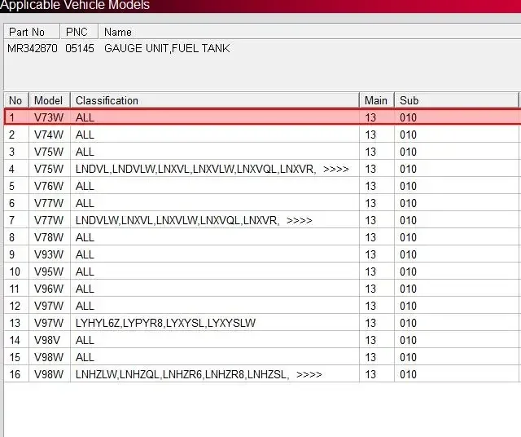Select row 2 with model V74W
The image size is (521, 437).
(x=262, y=135)
